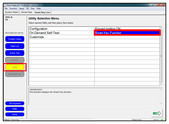Minimize the Techstream window
Screen dimensions: 169x124
151,5
